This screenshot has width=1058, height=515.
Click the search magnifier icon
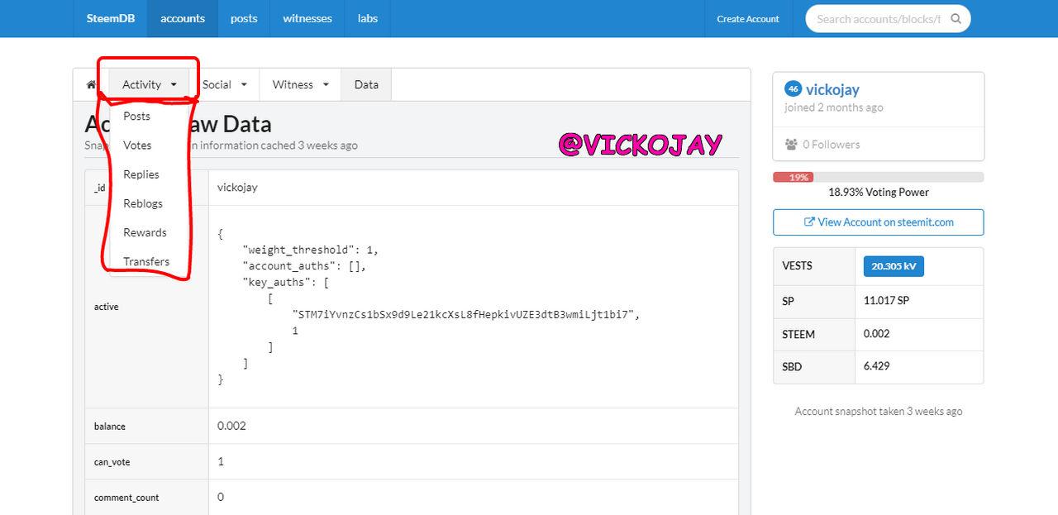click(x=956, y=19)
